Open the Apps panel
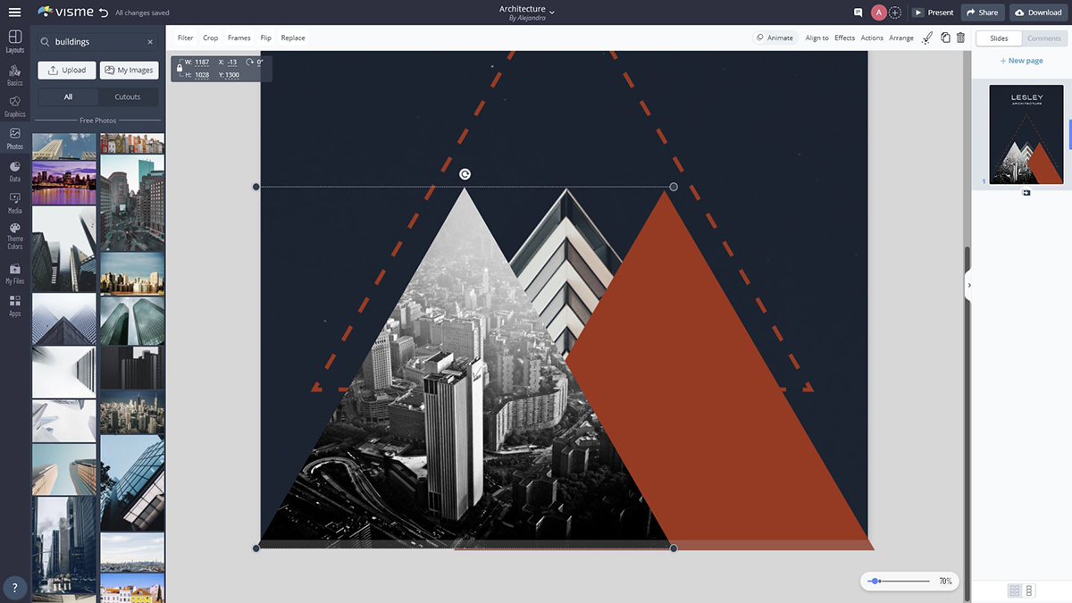The width and height of the screenshot is (1072, 603). click(x=14, y=306)
